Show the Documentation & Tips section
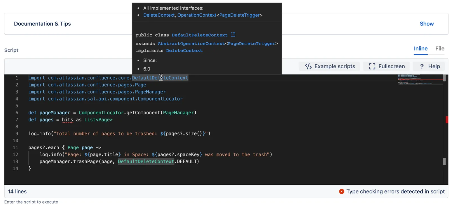Screen dimensions: 453x205 (x=427, y=24)
